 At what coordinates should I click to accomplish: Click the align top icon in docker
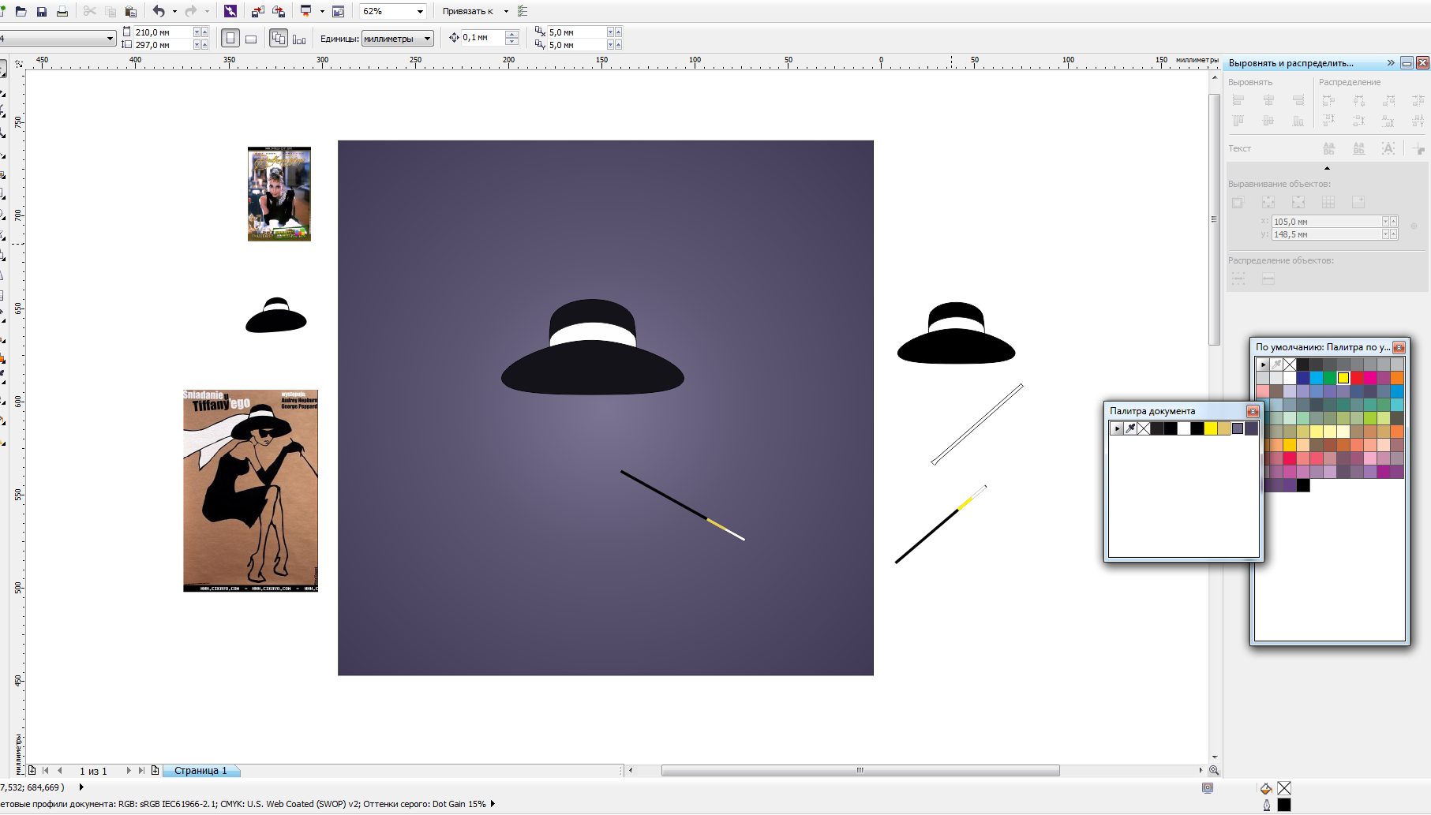[x=1238, y=121]
